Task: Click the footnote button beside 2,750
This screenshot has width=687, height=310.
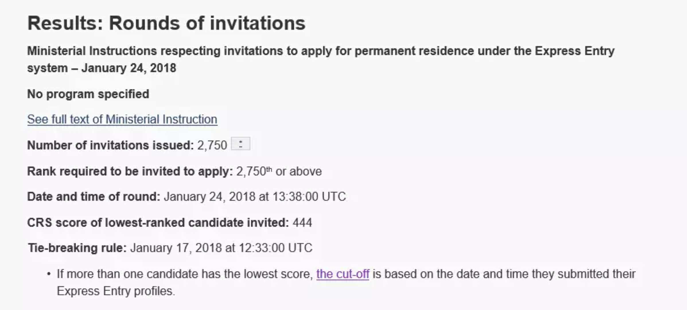Action: click(x=240, y=144)
